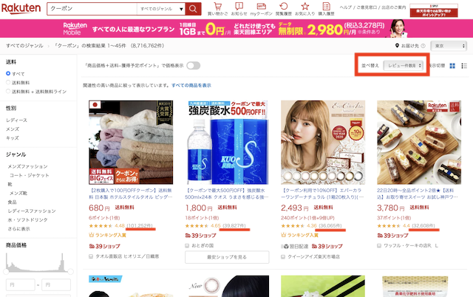Open shop タオル直販店 ヒオリエ/日織恵
This screenshot has height=297, width=473.
pyautogui.click(x=127, y=256)
